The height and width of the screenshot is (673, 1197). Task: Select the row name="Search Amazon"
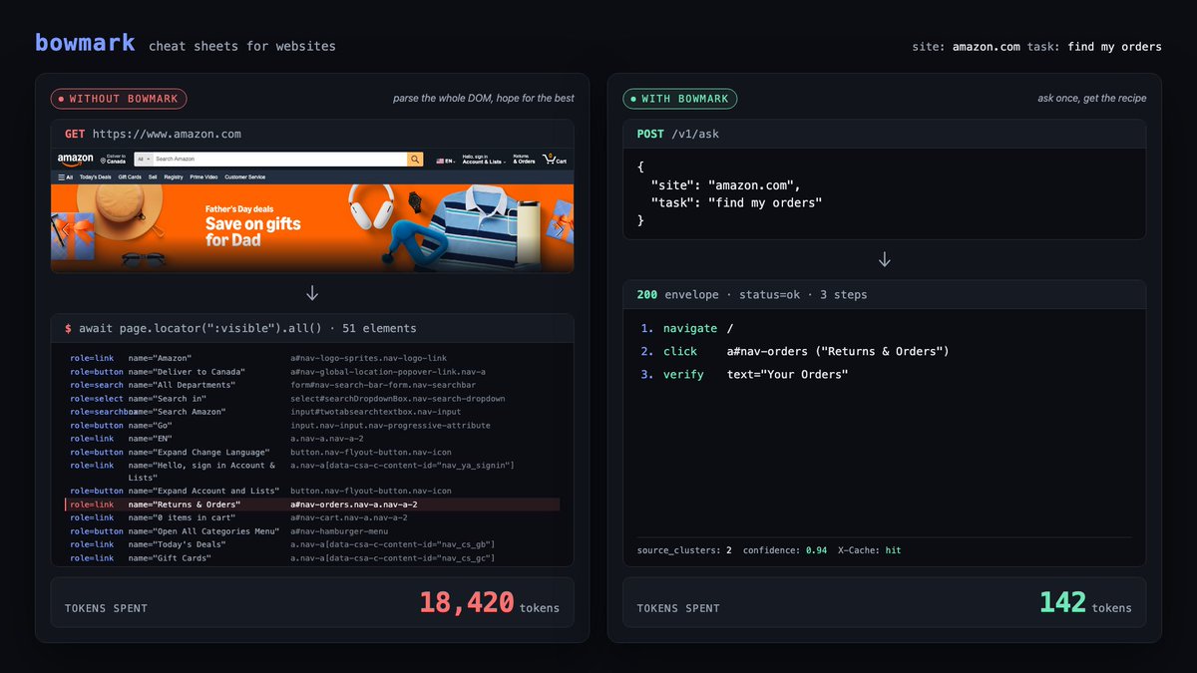click(312, 412)
